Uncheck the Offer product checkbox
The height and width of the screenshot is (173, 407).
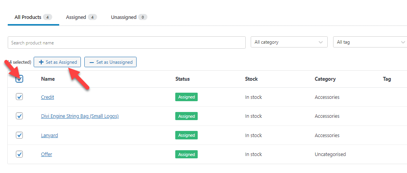19,154
